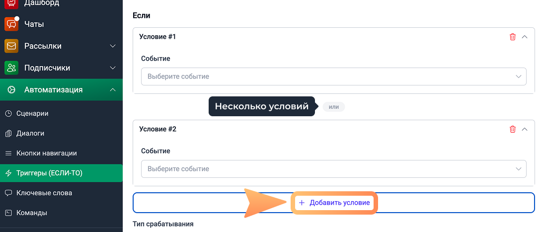Click the Диалоги document icon
The height and width of the screenshot is (232, 541).
[8, 133]
